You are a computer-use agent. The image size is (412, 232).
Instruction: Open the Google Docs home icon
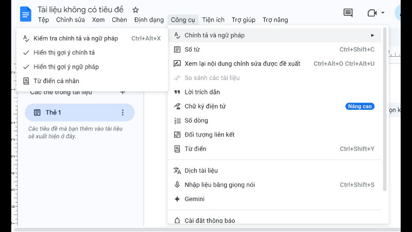tap(25, 14)
